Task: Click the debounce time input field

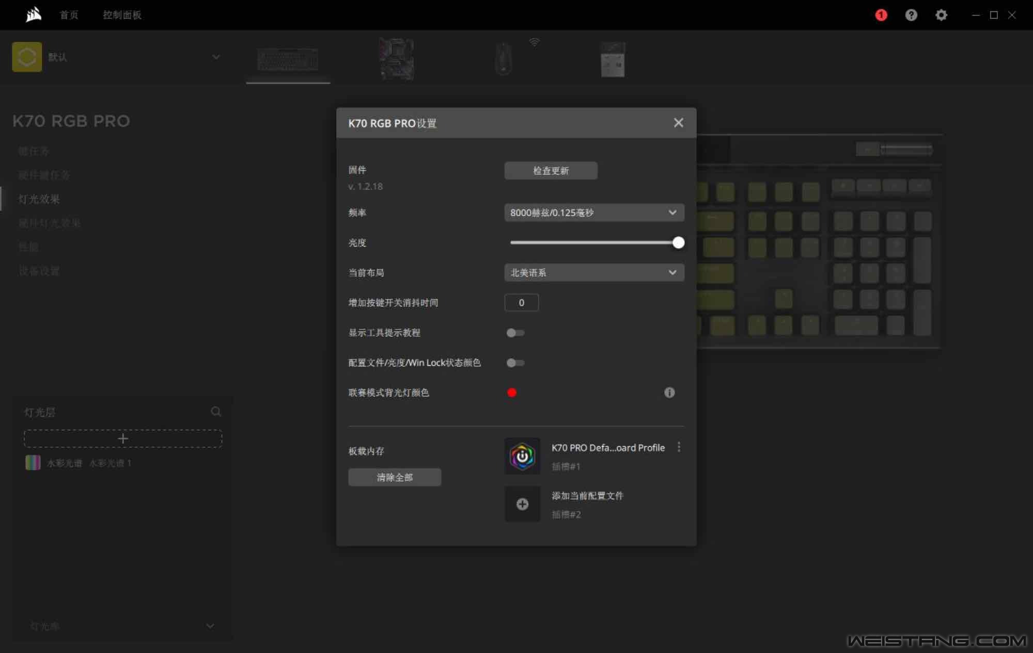Action: (x=521, y=303)
